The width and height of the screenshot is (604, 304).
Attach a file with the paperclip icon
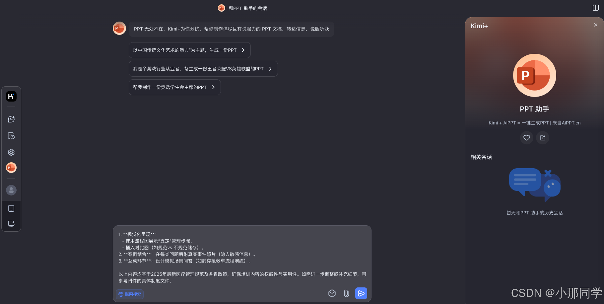[347, 293]
